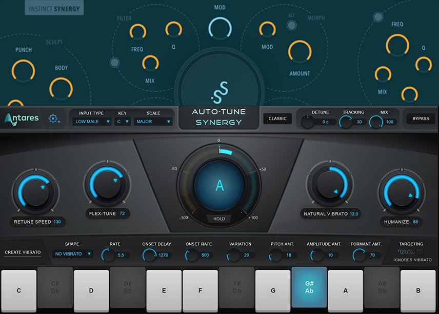Viewport: 439px width, 314px height.
Task: Click the D key on the keyboard
Action: [x=91, y=291]
